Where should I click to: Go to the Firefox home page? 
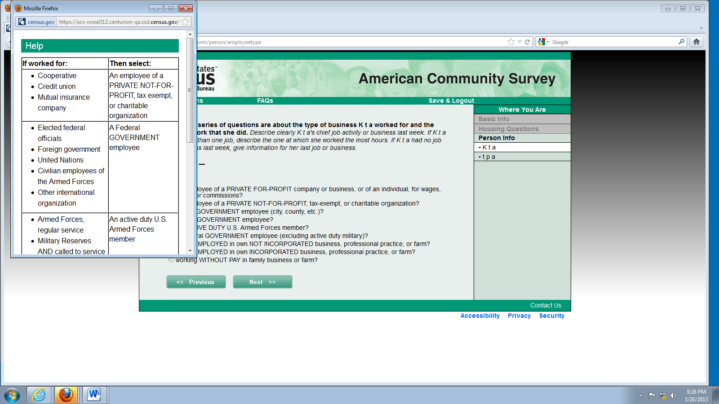click(x=696, y=42)
